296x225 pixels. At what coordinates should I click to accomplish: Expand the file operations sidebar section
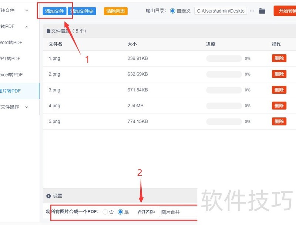[27, 107]
